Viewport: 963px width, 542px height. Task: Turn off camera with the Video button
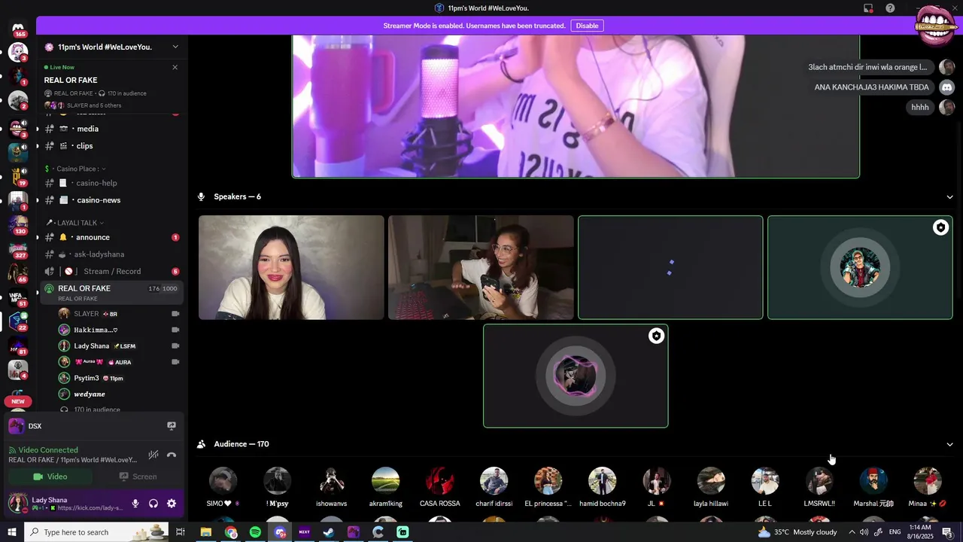coord(50,477)
